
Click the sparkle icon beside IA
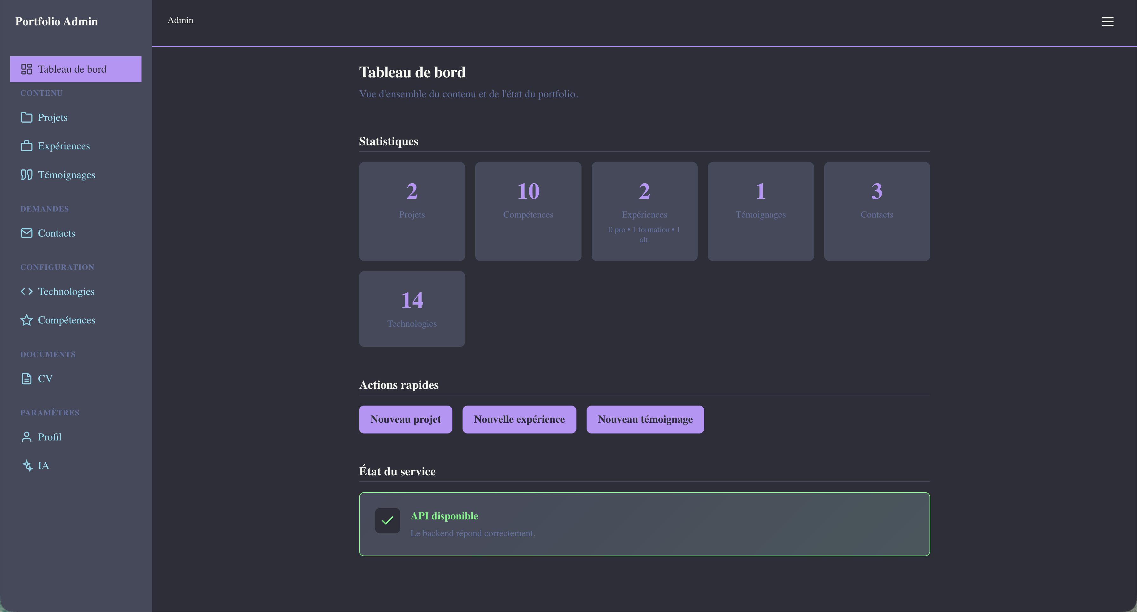[x=27, y=466]
